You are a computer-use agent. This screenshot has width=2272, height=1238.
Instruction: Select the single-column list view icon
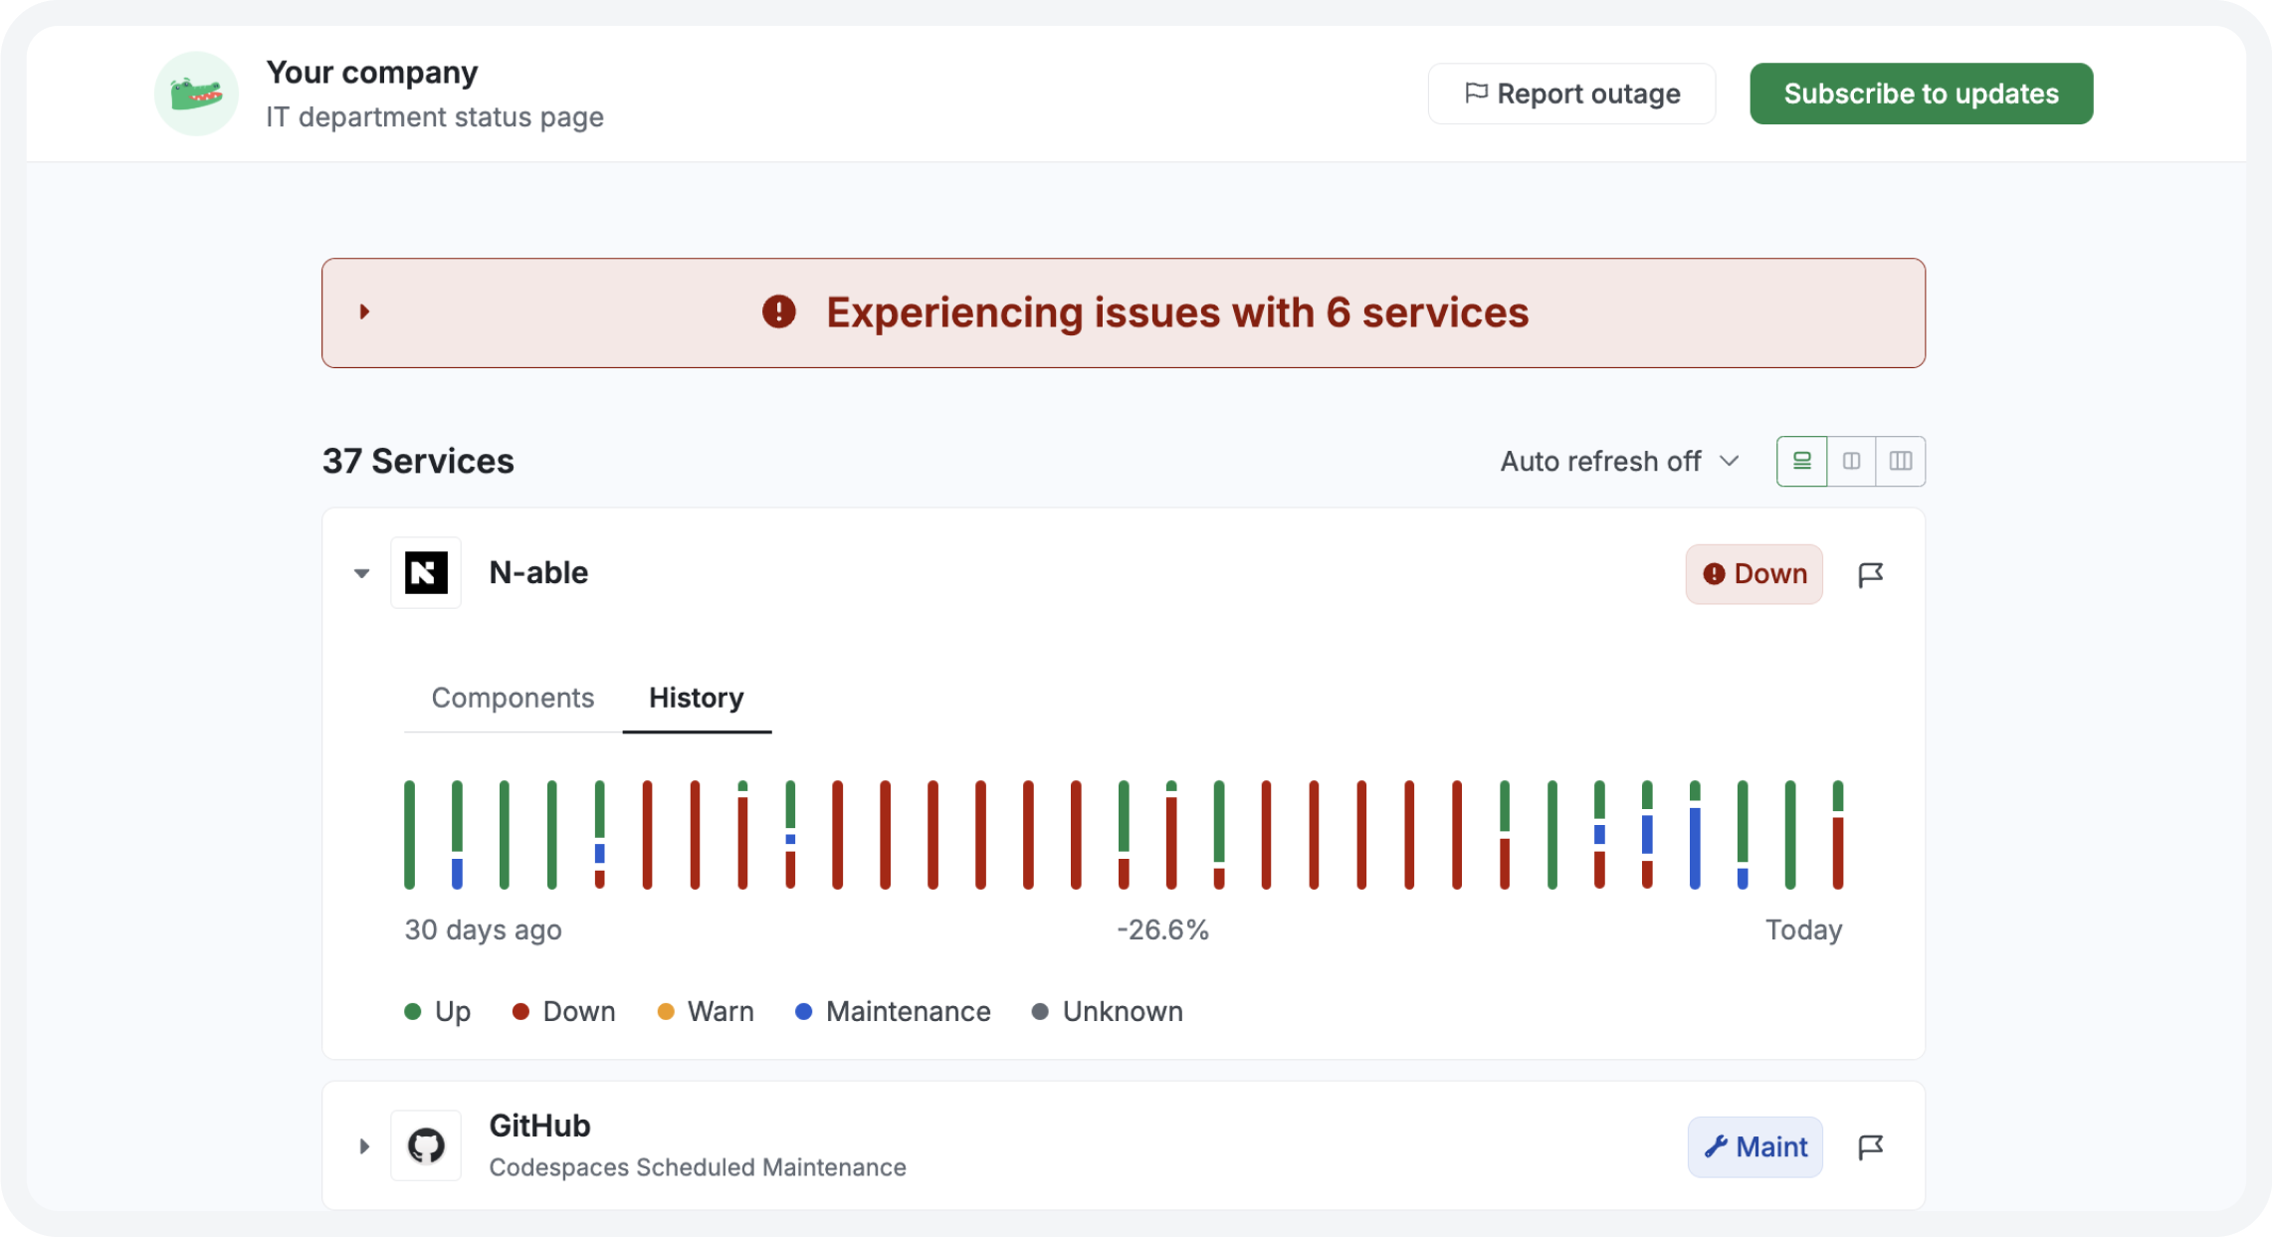(1801, 461)
